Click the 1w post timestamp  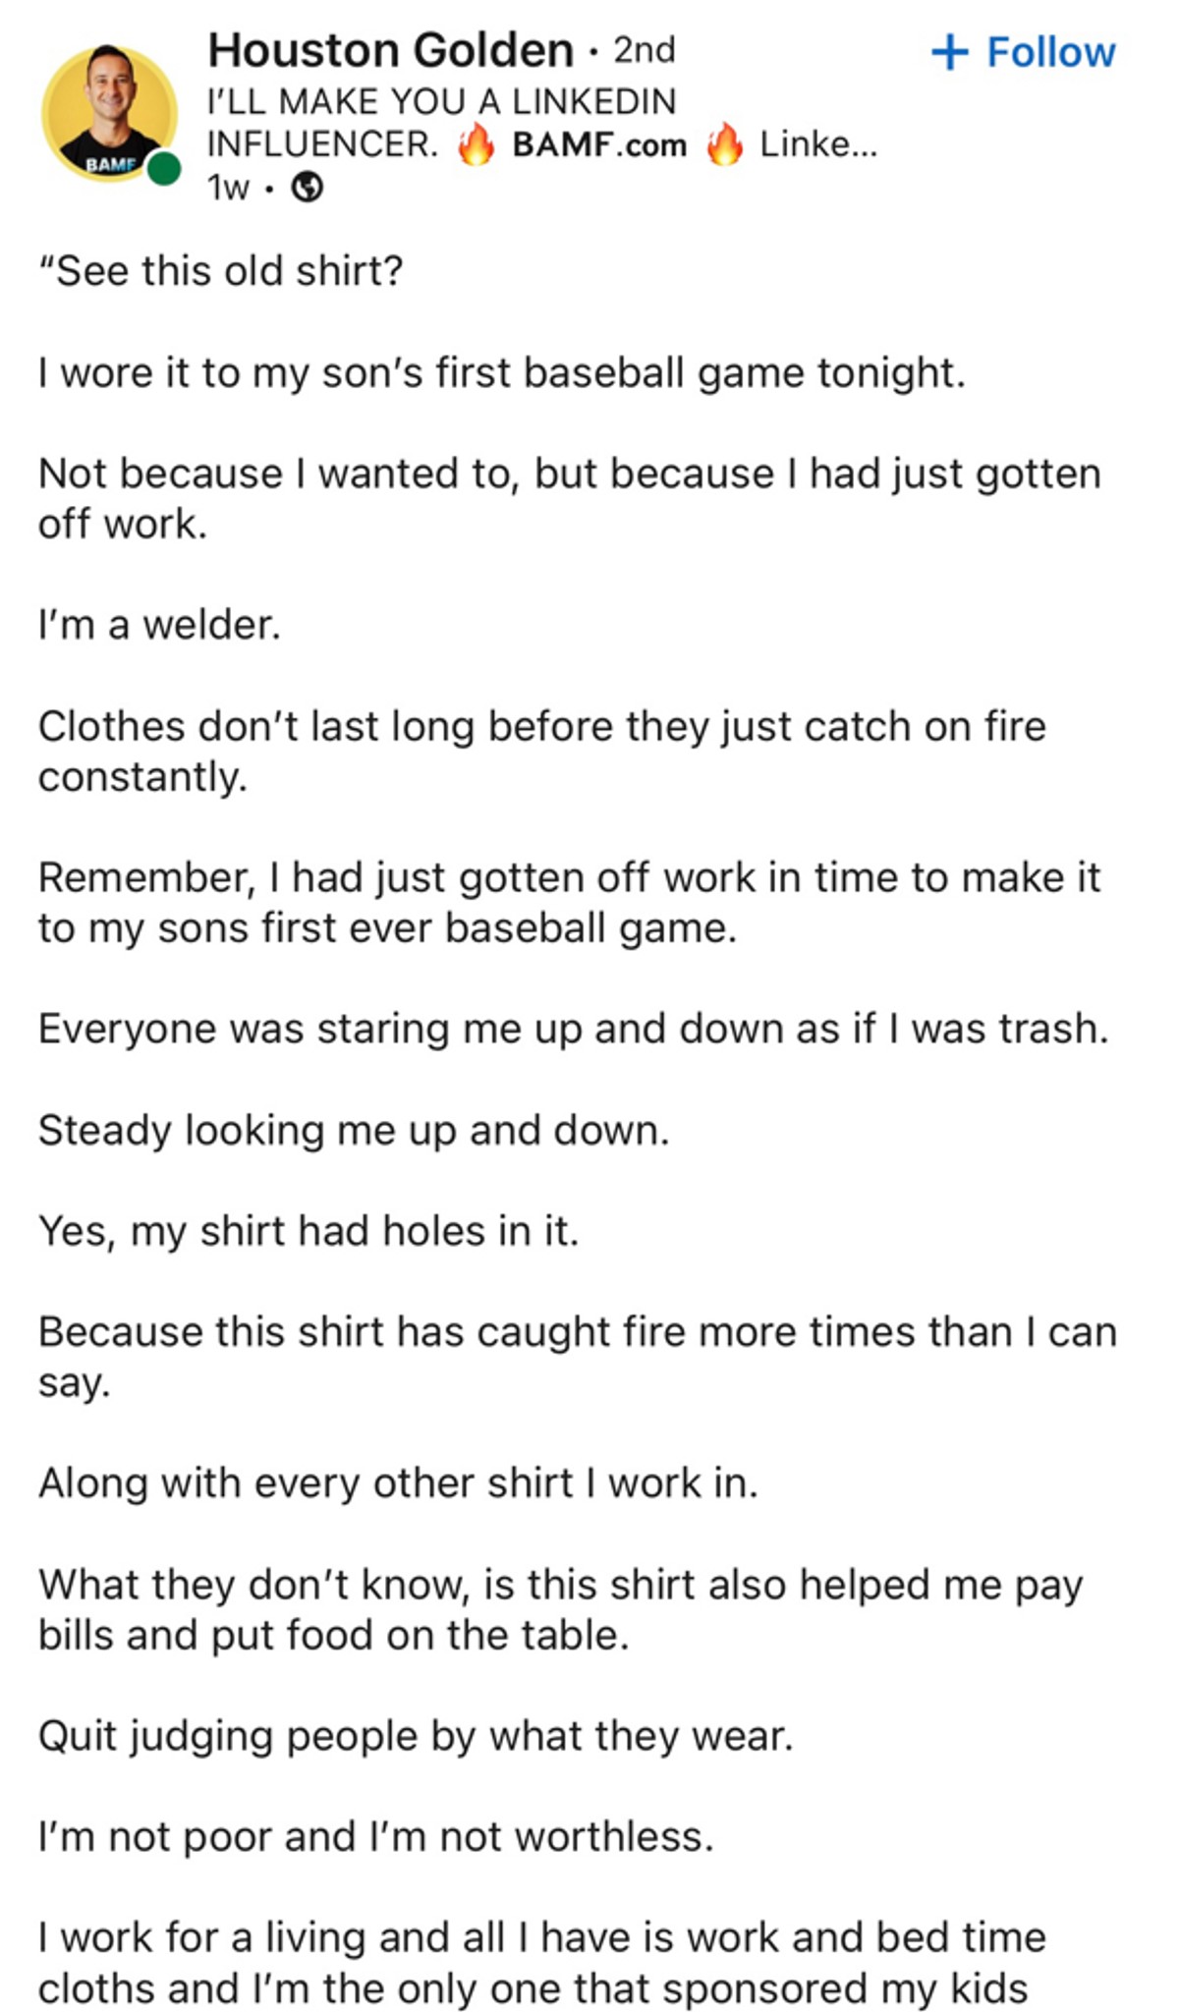point(228,187)
